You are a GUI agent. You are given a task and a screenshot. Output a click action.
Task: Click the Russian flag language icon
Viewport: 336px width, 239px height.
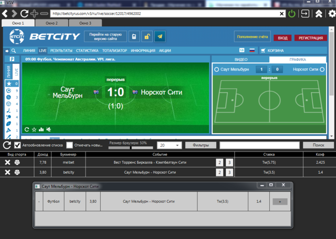(252, 51)
